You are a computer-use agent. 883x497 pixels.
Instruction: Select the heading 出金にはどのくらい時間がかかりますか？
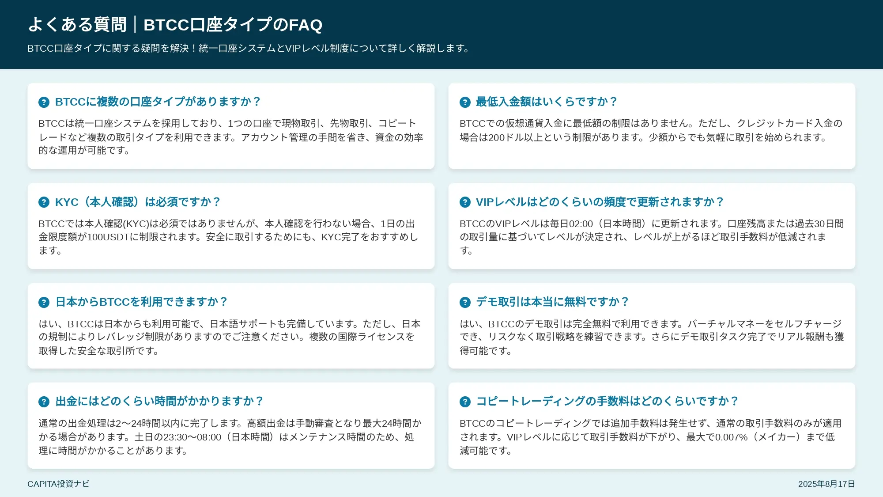click(159, 401)
